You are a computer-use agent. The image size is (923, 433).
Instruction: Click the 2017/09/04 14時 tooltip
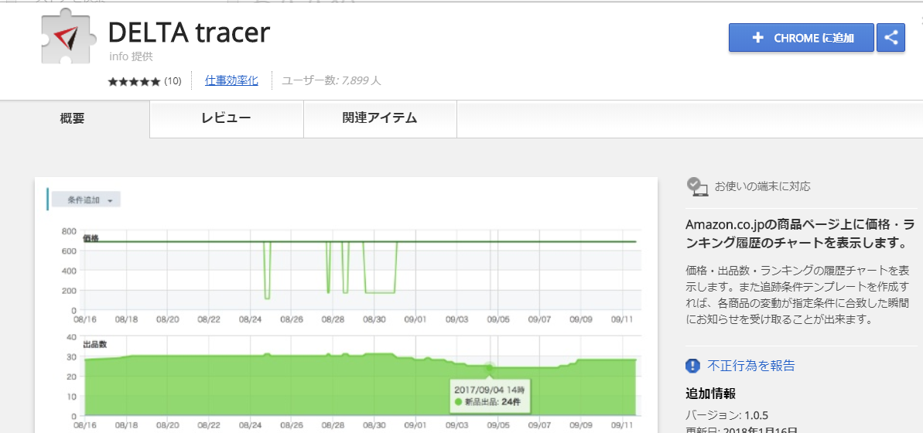point(489,395)
